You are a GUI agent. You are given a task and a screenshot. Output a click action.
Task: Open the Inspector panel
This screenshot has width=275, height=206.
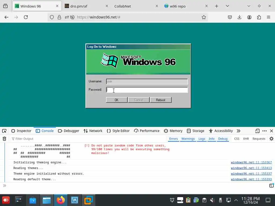coord(21,131)
